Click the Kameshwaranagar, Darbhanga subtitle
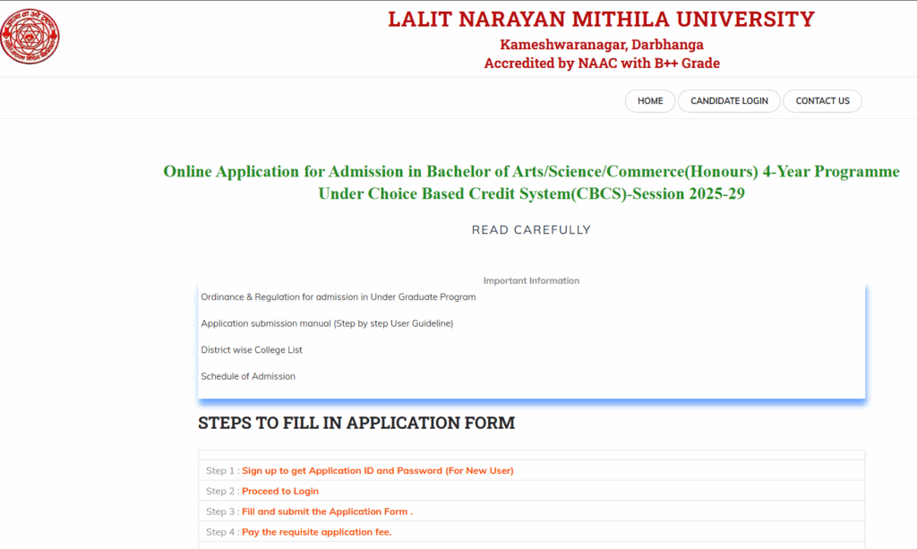 tap(600, 44)
